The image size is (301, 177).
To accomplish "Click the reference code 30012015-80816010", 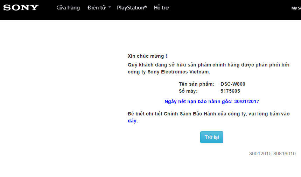I will pos(272,154).
